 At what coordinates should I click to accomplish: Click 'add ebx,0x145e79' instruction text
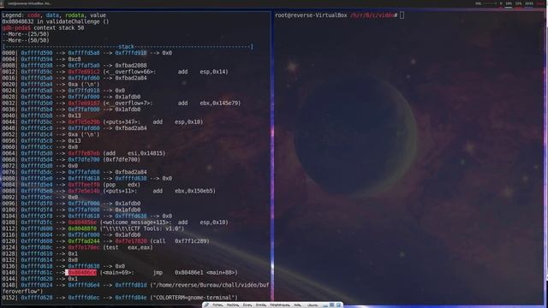[x=209, y=103]
